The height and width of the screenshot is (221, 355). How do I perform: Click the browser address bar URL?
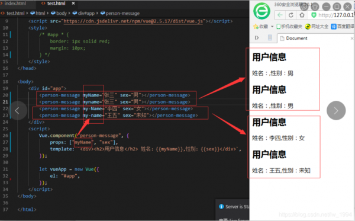[x=335, y=15]
